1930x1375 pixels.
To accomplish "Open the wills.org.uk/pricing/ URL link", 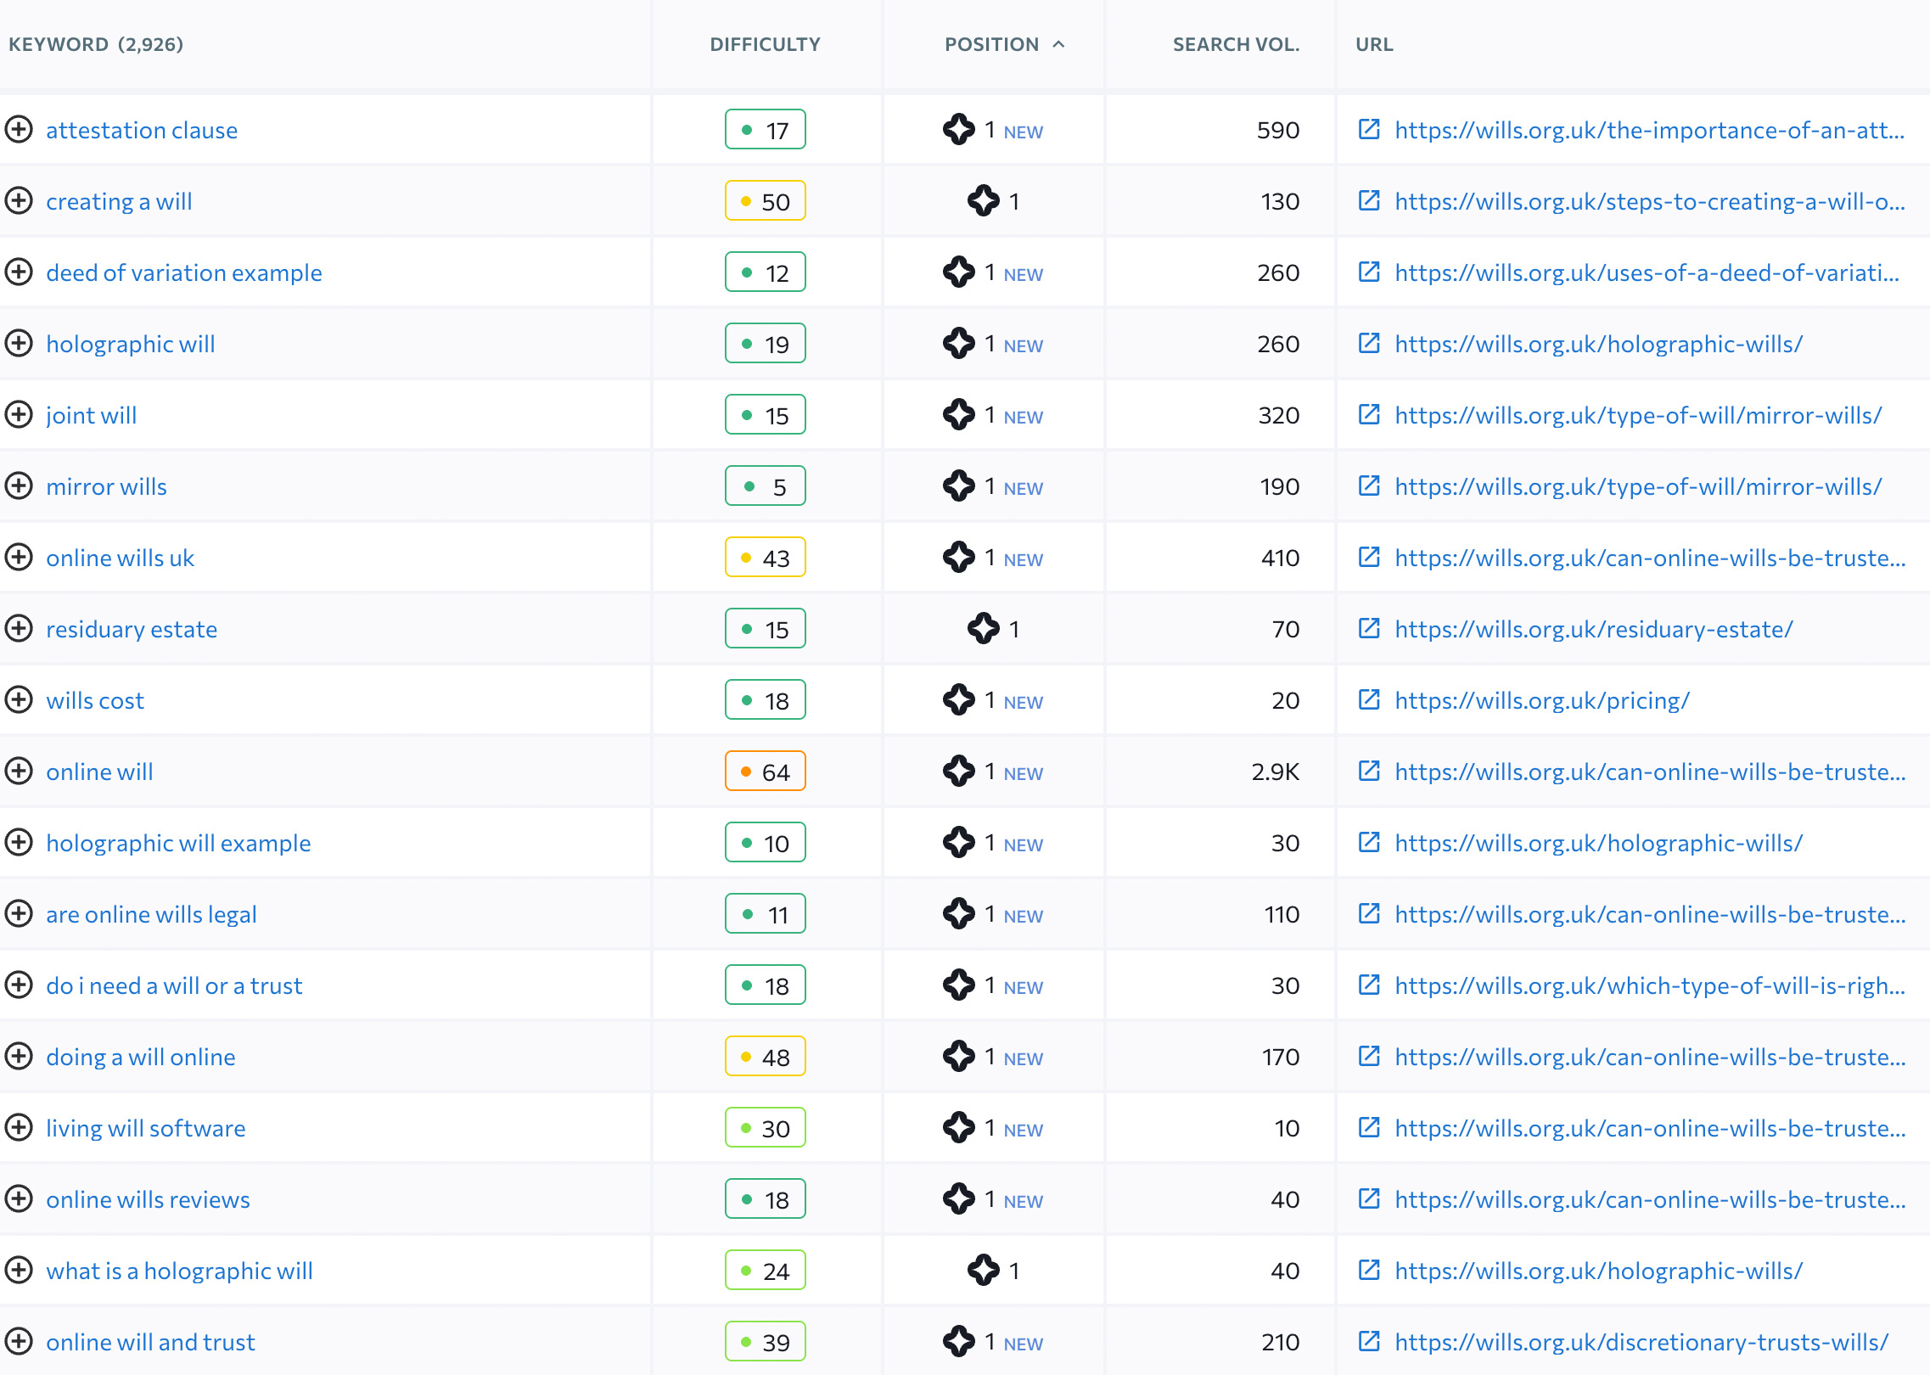I will click(x=1542, y=700).
